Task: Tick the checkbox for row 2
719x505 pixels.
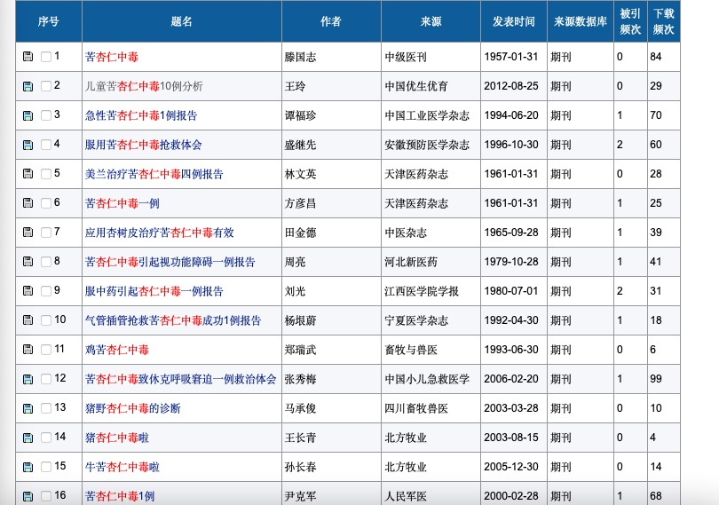Action: click(46, 86)
